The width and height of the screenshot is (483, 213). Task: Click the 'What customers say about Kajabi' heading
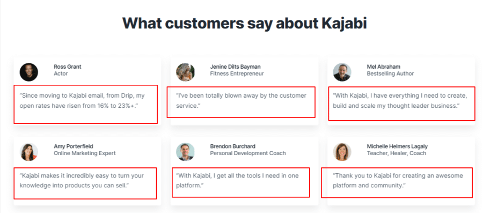coord(245,23)
